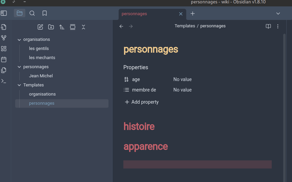Create a new canvas via the ribbon icon
The height and width of the screenshot is (182, 292).
tap(4, 49)
